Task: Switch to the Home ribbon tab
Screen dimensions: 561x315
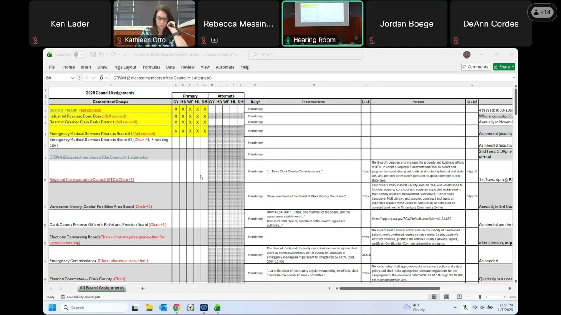Action: point(69,67)
